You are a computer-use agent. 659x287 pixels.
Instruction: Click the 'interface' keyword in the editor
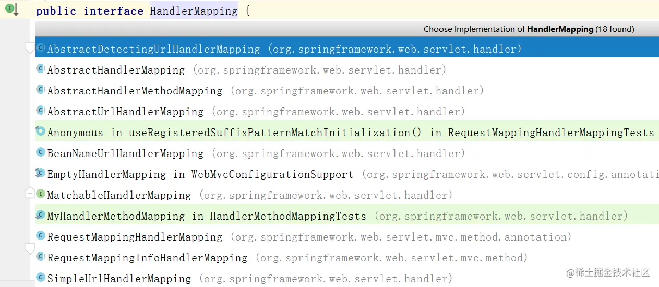113,11
